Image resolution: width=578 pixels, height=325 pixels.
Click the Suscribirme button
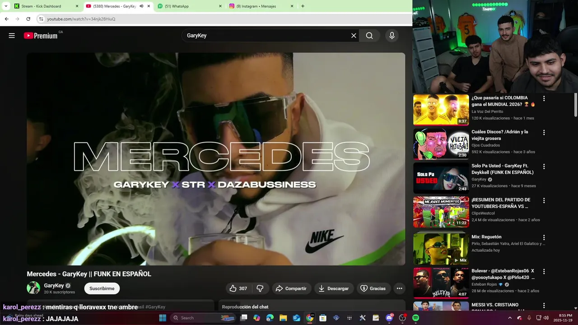(102, 288)
